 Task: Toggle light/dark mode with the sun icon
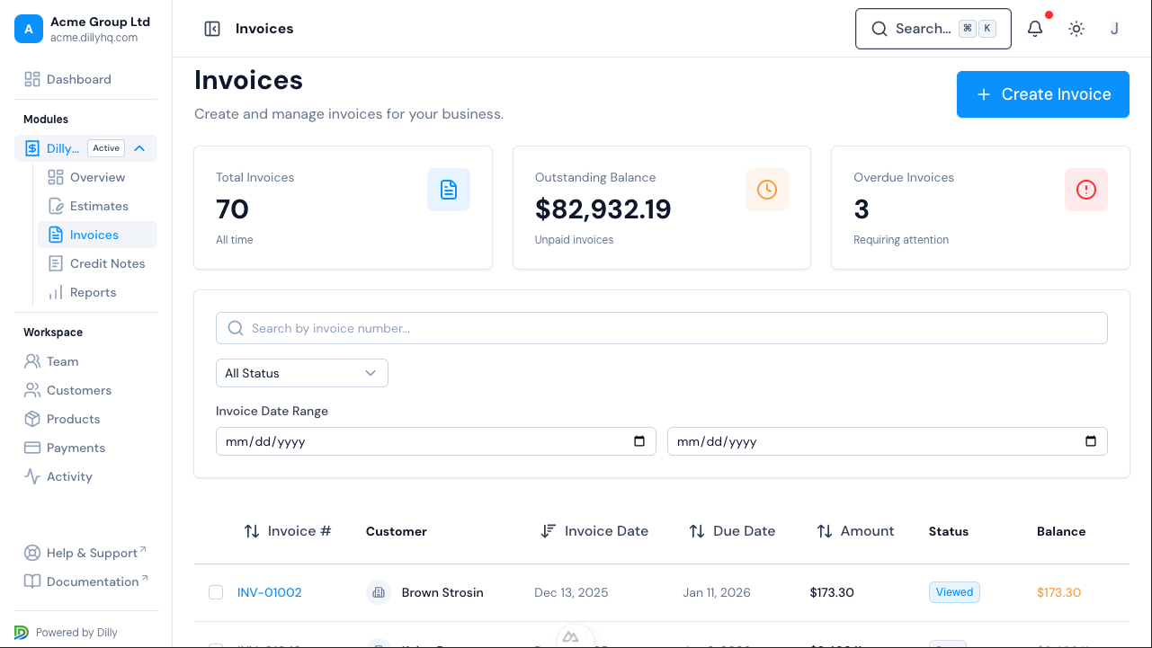pos(1076,29)
